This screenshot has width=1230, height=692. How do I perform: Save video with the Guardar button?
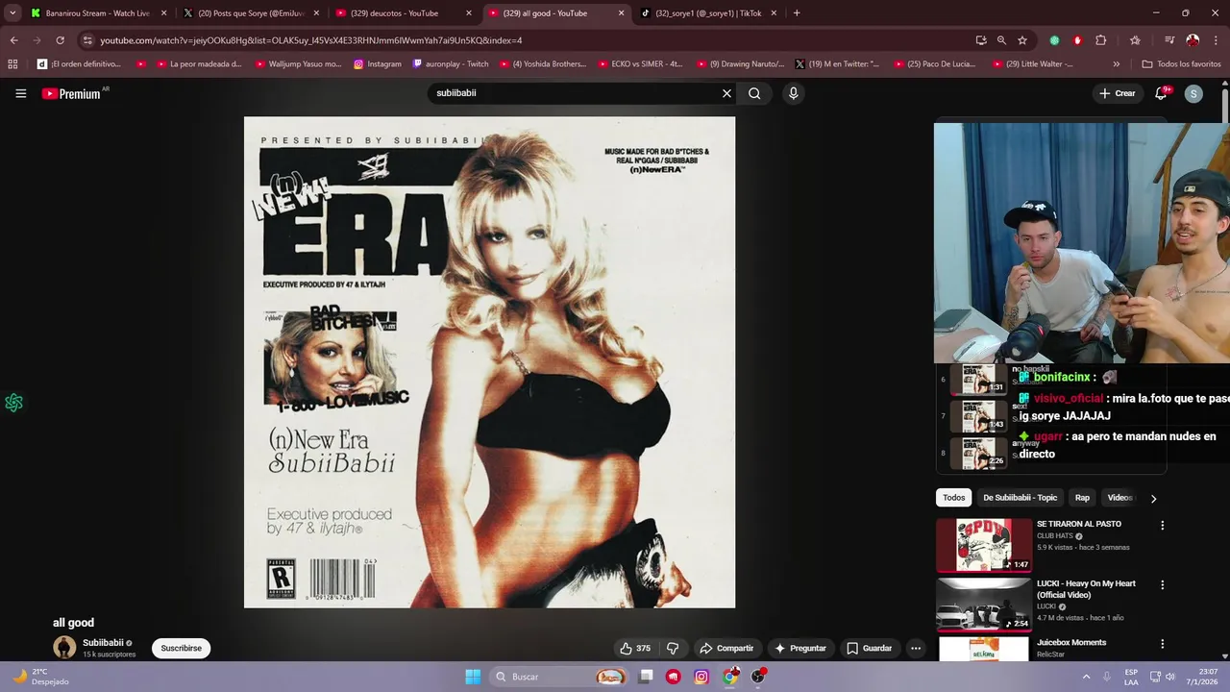point(870,649)
